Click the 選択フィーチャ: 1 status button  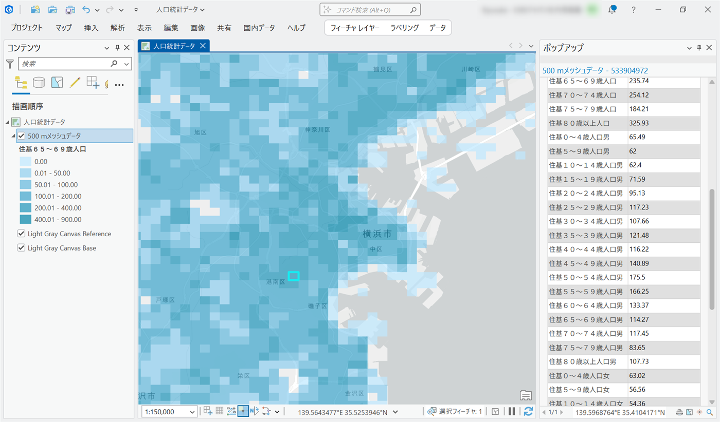point(455,412)
